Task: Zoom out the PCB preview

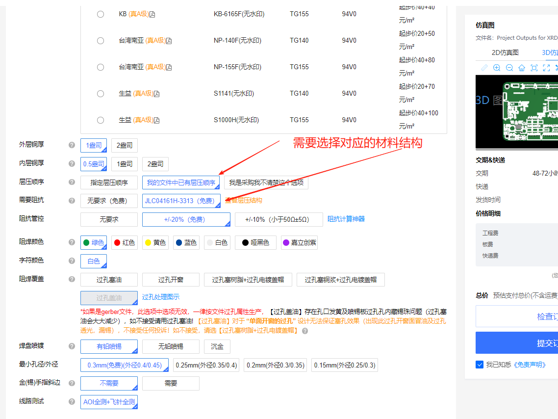Action: point(509,68)
